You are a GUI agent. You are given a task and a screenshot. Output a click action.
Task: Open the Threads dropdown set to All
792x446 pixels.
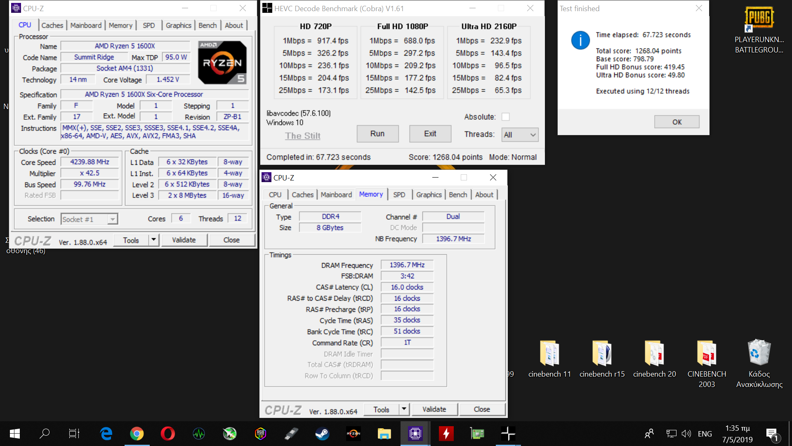520,135
